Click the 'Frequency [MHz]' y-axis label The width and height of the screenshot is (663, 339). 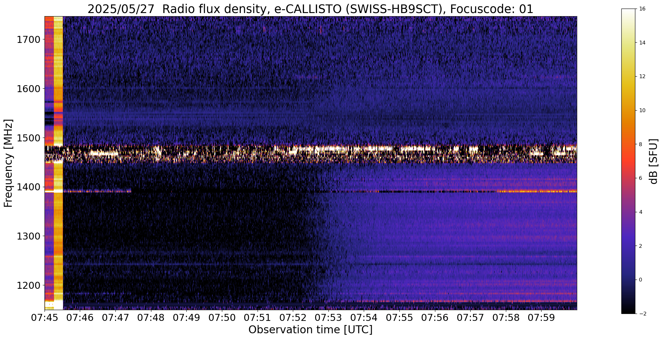tap(8, 163)
